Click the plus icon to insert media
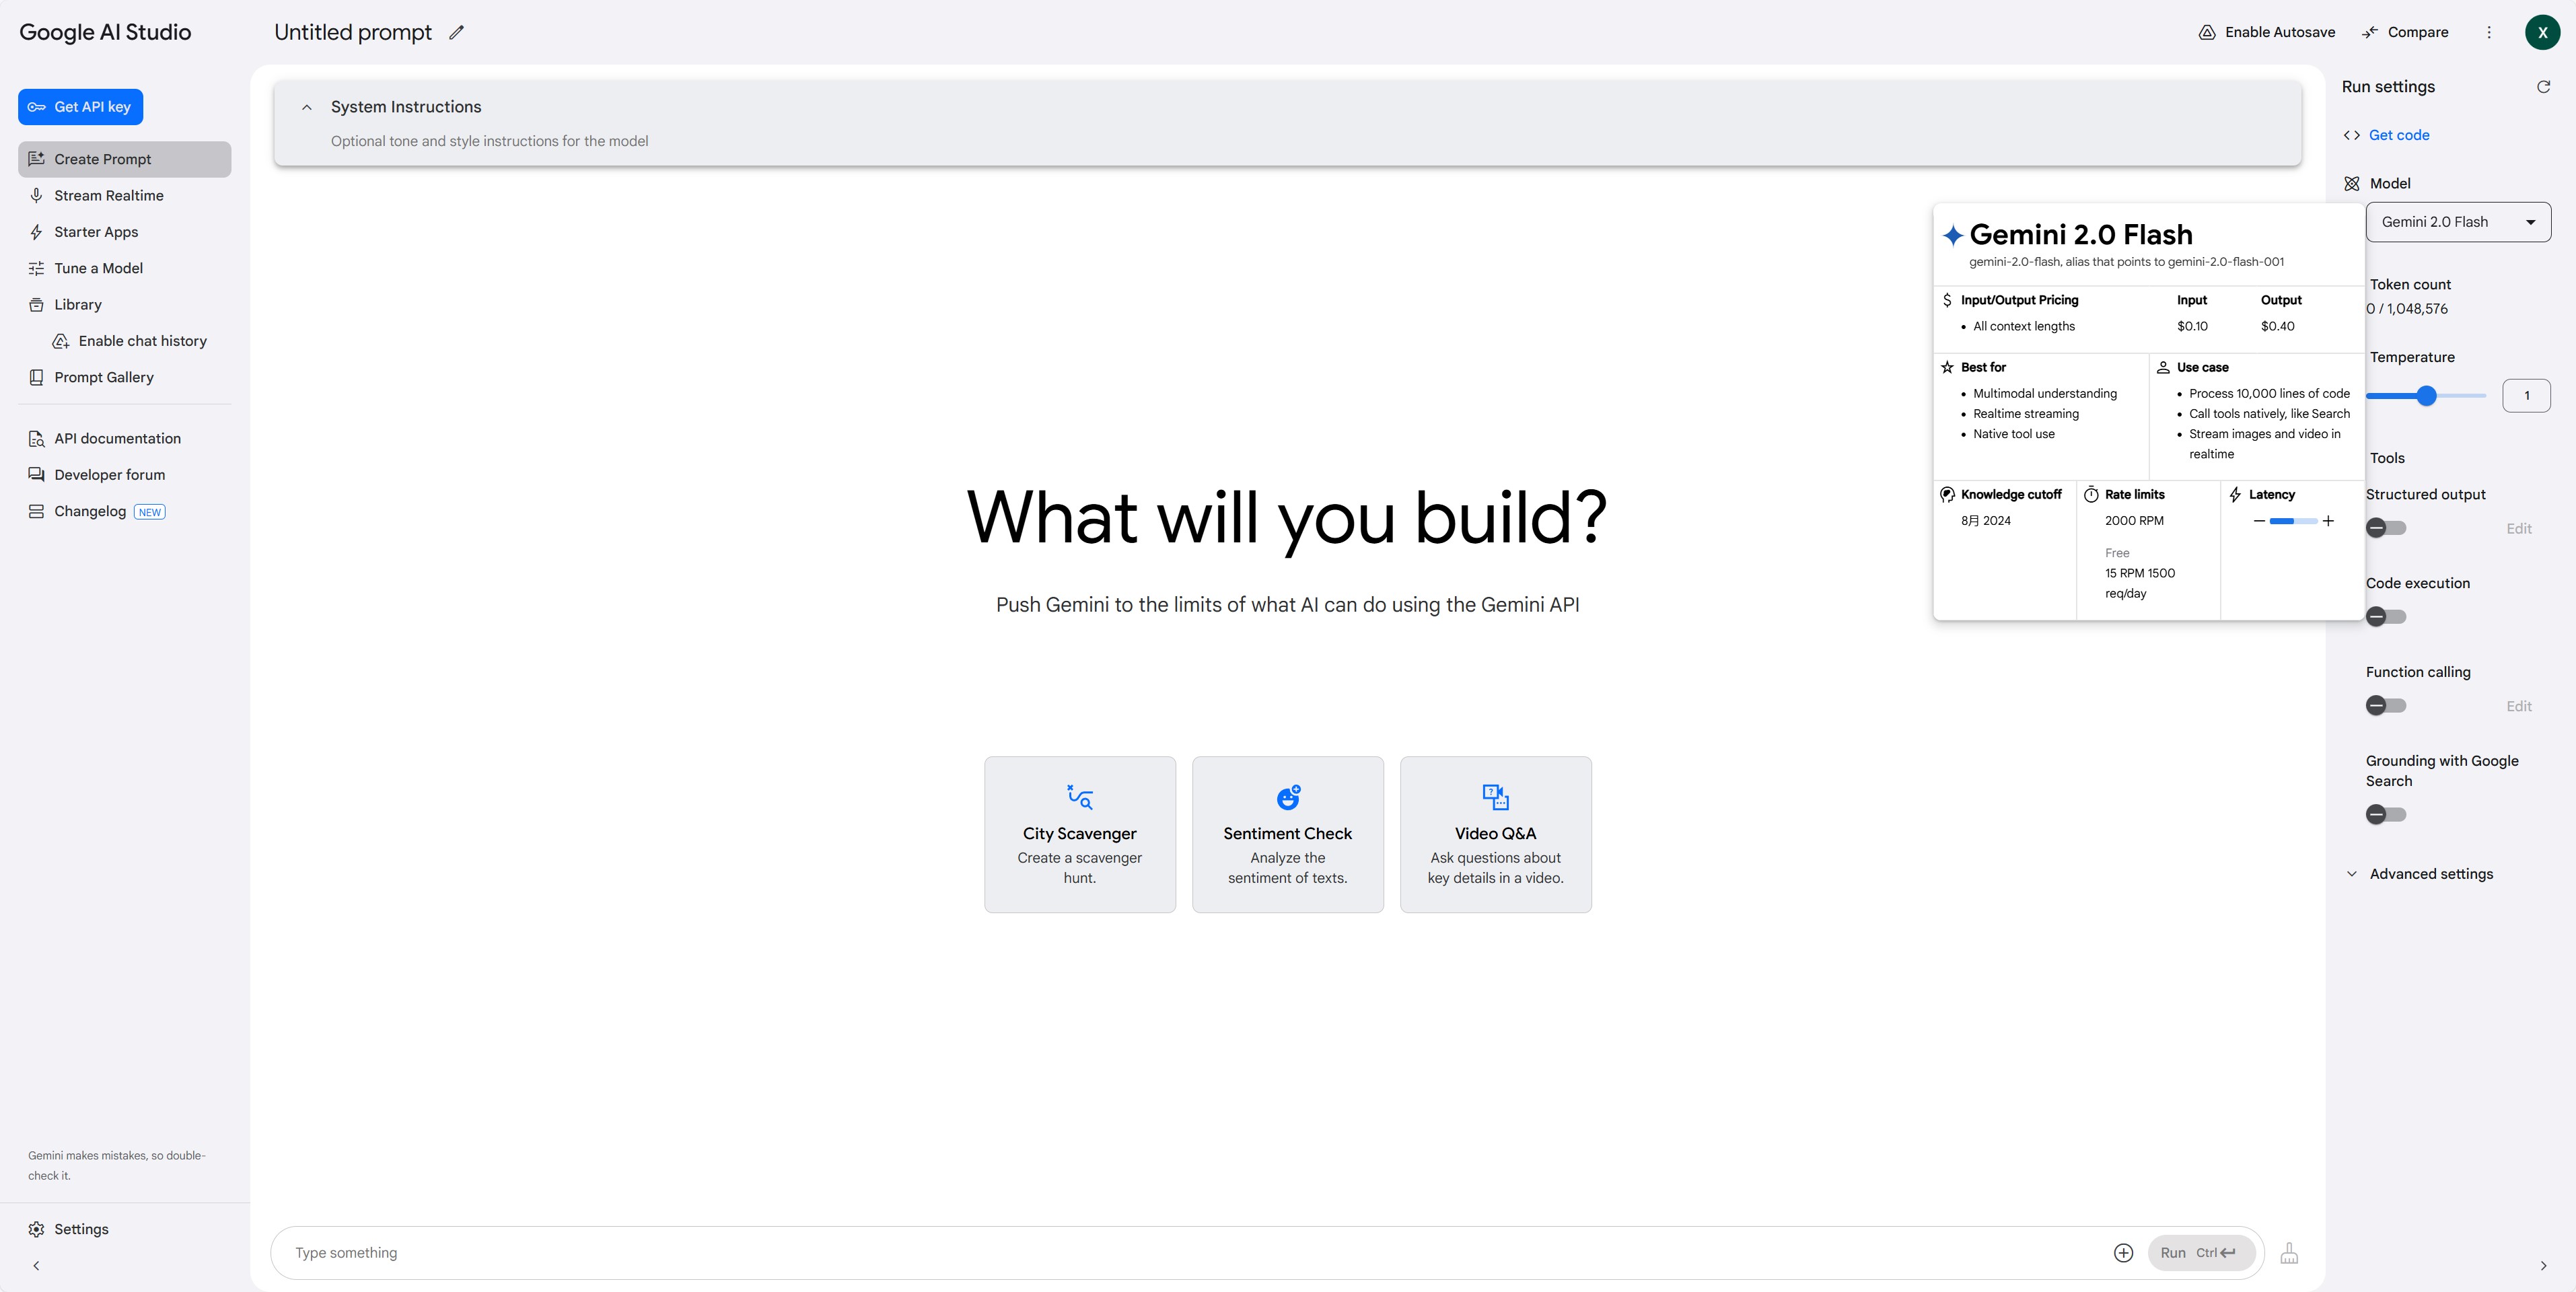Image resolution: width=2576 pixels, height=1292 pixels. click(x=2124, y=1253)
